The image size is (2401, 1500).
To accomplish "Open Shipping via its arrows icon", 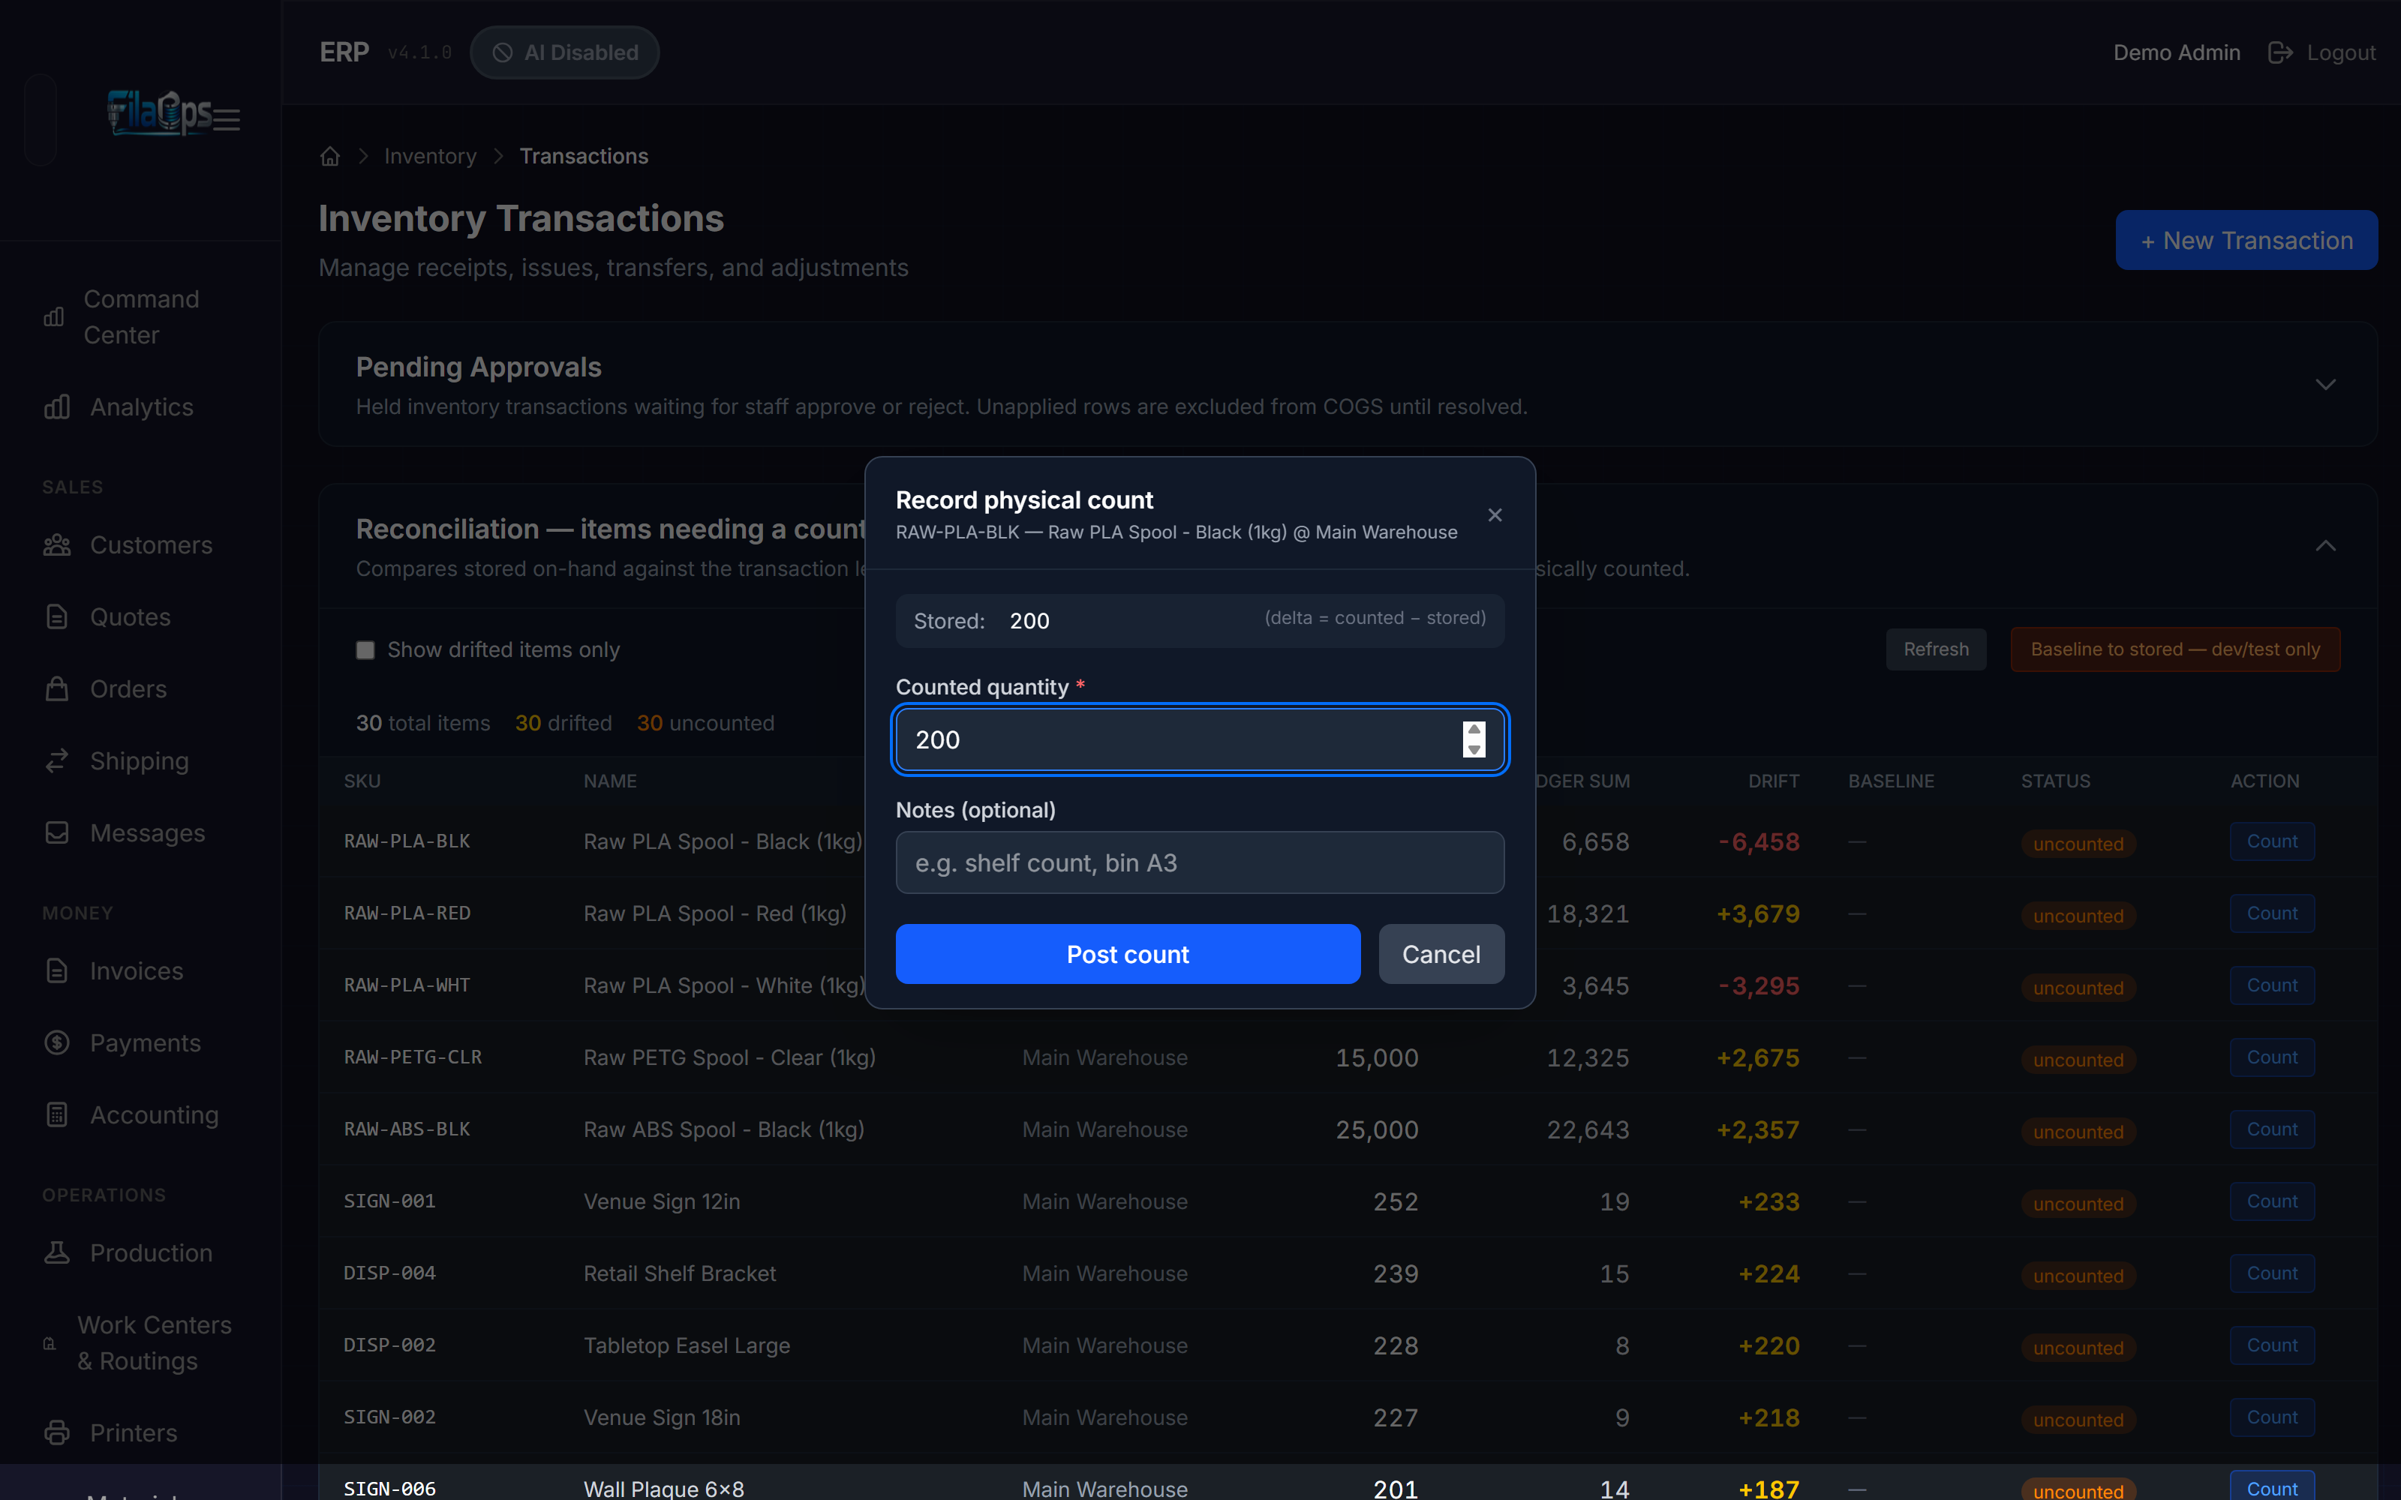I will pos(58,761).
